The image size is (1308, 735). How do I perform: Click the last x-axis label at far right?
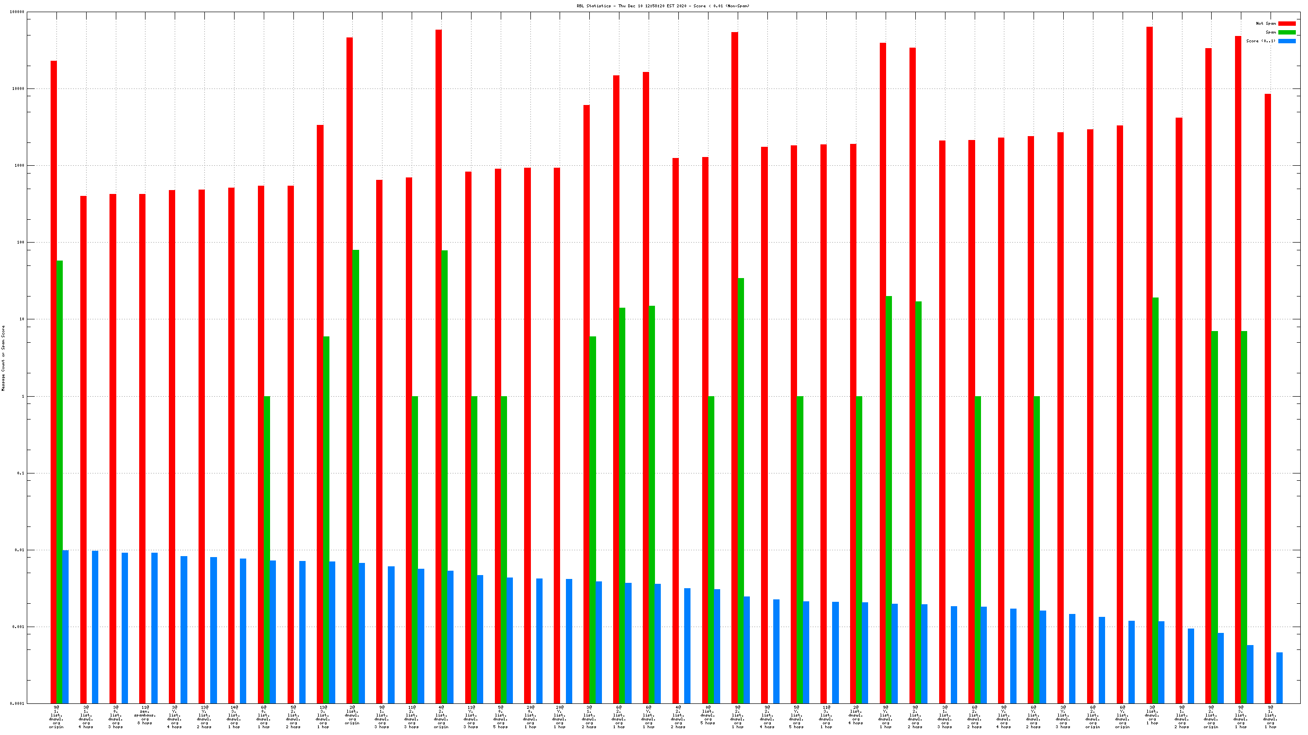click(1270, 717)
